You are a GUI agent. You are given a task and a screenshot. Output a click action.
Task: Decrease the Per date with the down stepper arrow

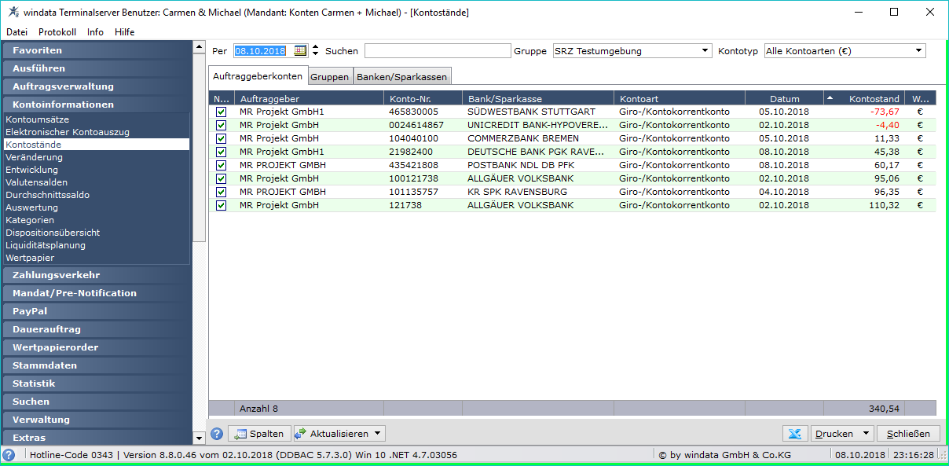coord(316,54)
